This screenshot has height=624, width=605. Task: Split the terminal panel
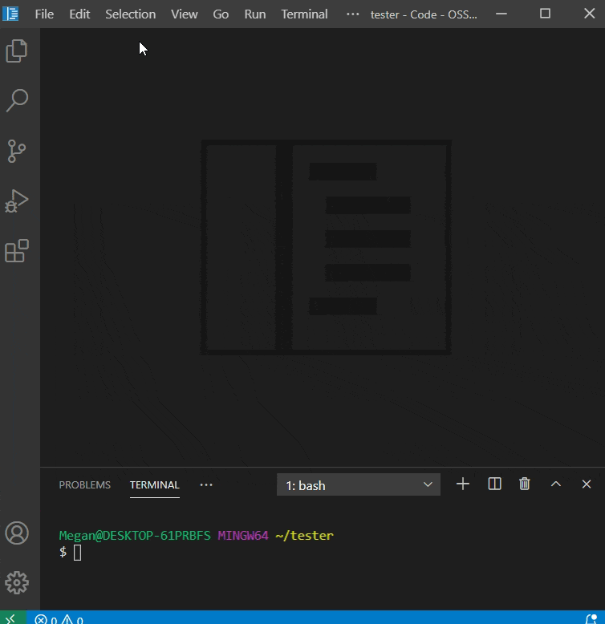click(x=494, y=484)
